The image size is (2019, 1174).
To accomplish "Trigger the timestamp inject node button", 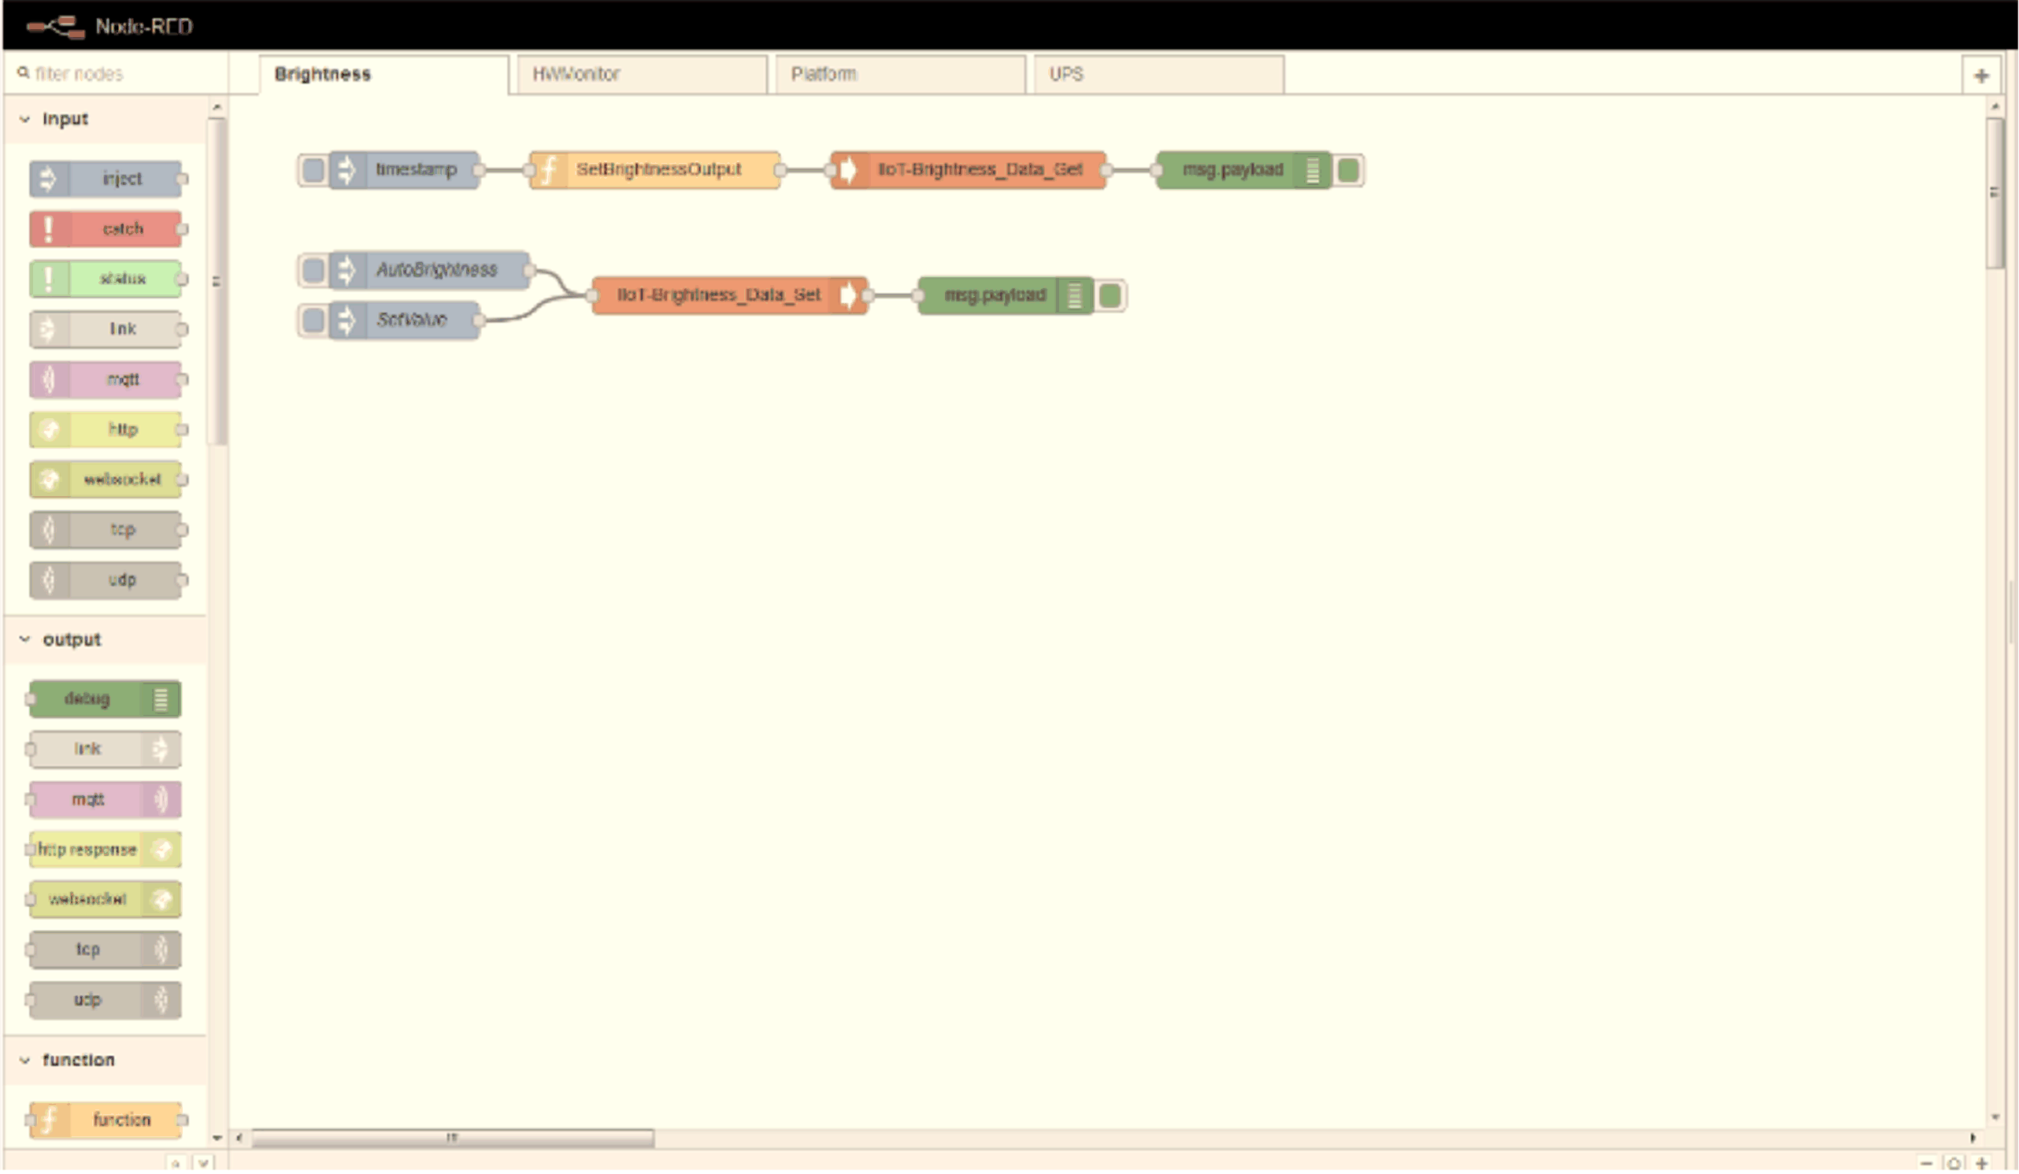I will [x=313, y=170].
